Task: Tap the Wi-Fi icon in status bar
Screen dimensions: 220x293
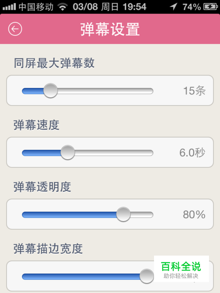Action: (x=62, y=7)
